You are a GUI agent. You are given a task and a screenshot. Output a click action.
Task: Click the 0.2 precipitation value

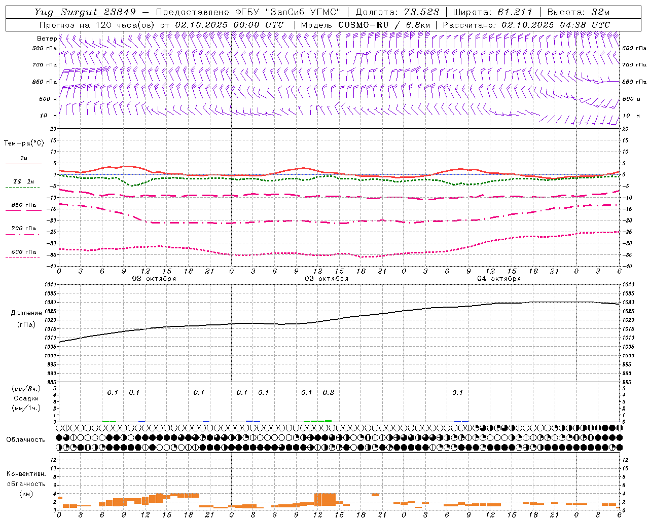point(329,393)
